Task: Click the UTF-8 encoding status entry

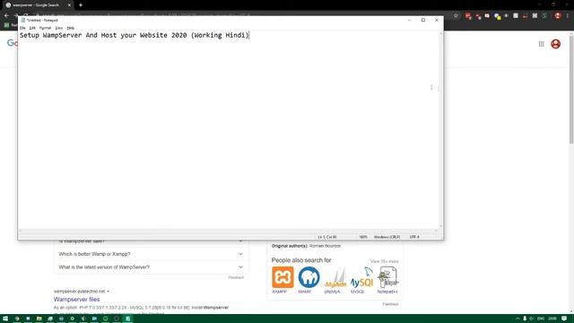Action: (414, 237)
